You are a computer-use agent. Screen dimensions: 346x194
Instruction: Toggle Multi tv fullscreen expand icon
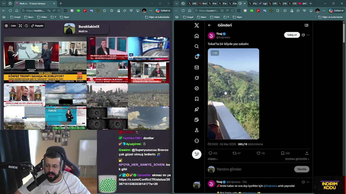[20, 26]
